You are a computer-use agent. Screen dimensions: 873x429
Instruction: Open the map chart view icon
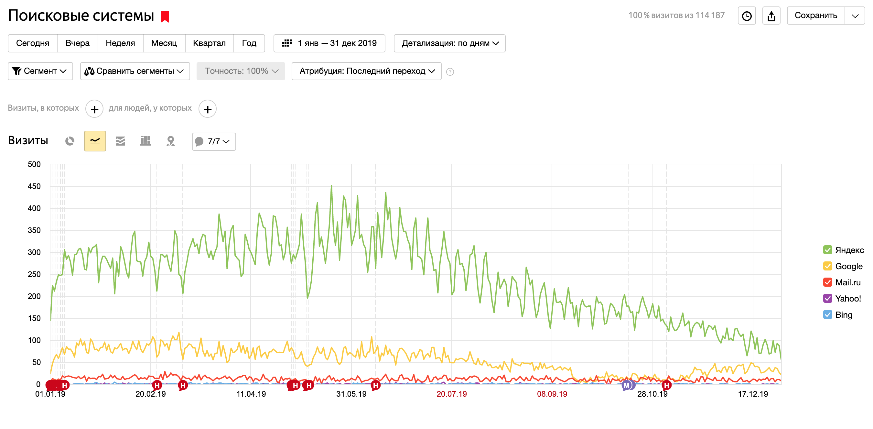(x=170, y=141)
